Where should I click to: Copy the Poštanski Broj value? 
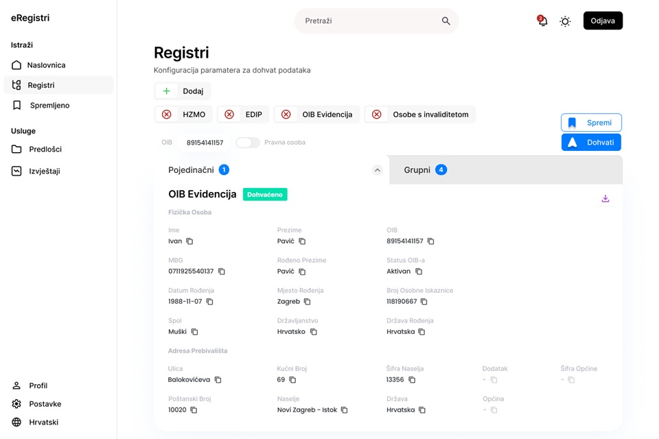pyautogui.click(x=194, y=410)
